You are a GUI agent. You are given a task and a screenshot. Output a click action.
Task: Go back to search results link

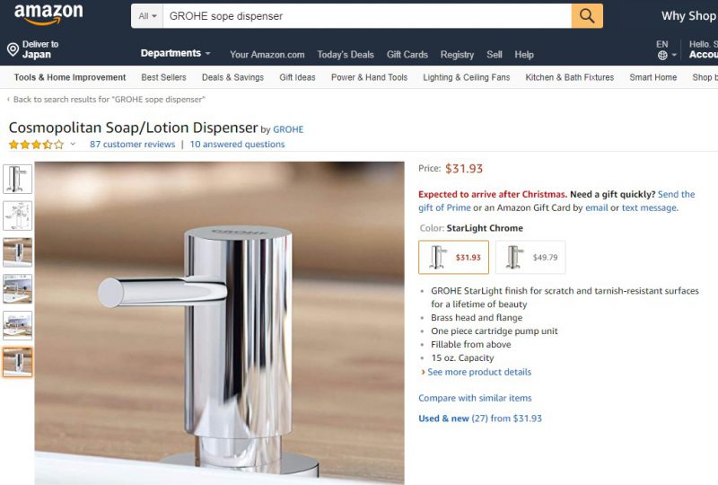[x=109, y=100]
